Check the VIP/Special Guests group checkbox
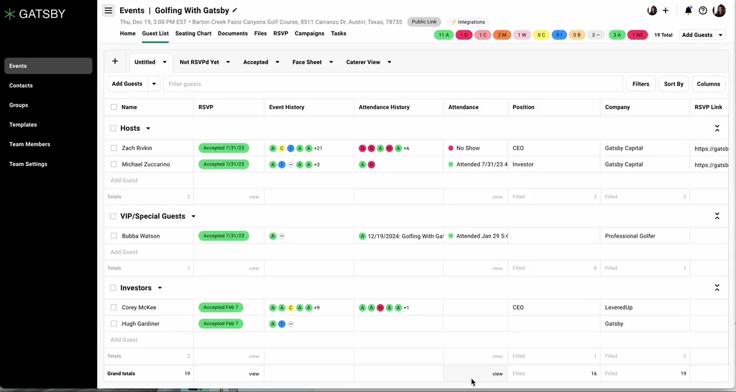This screenshot has height=392, width=736. (113, 216)
